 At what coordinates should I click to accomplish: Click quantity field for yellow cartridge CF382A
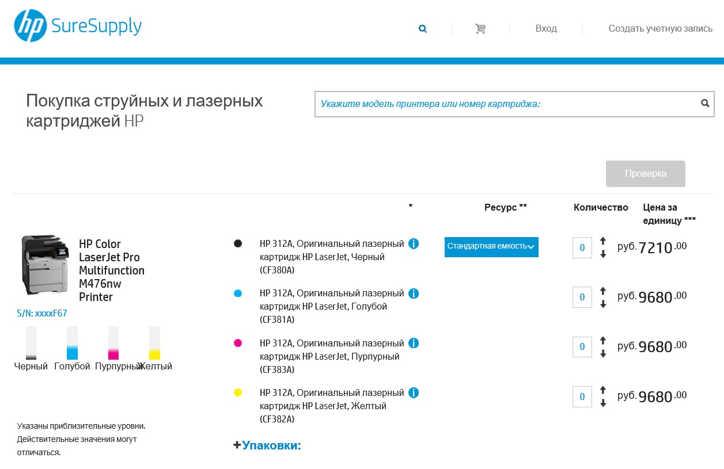coord(582,396)
